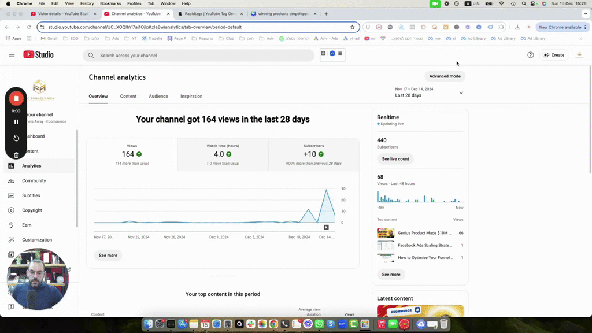This screenshot has height=333, width=592.
Task: Open the YouTube Studio hamburger menu
Action: pos(12,55)
